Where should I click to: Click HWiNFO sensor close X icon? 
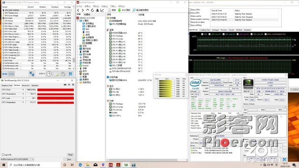(71, 74)
